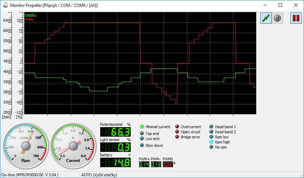Click the Minimal current green indicator

pyautogui.click(x=142, y=127)
